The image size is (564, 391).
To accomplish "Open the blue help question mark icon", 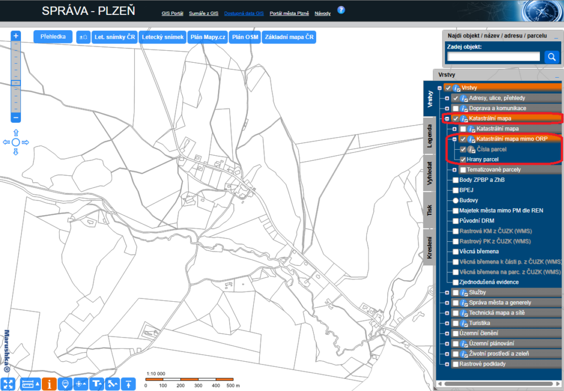I will point(341,9).
